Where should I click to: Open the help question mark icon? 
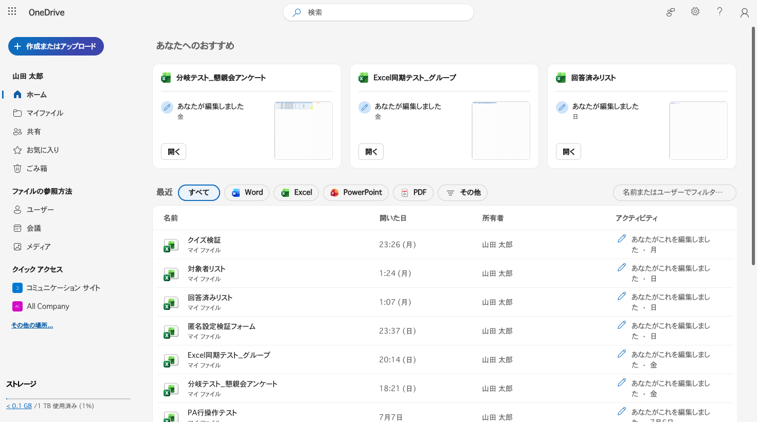click(720, 11)
